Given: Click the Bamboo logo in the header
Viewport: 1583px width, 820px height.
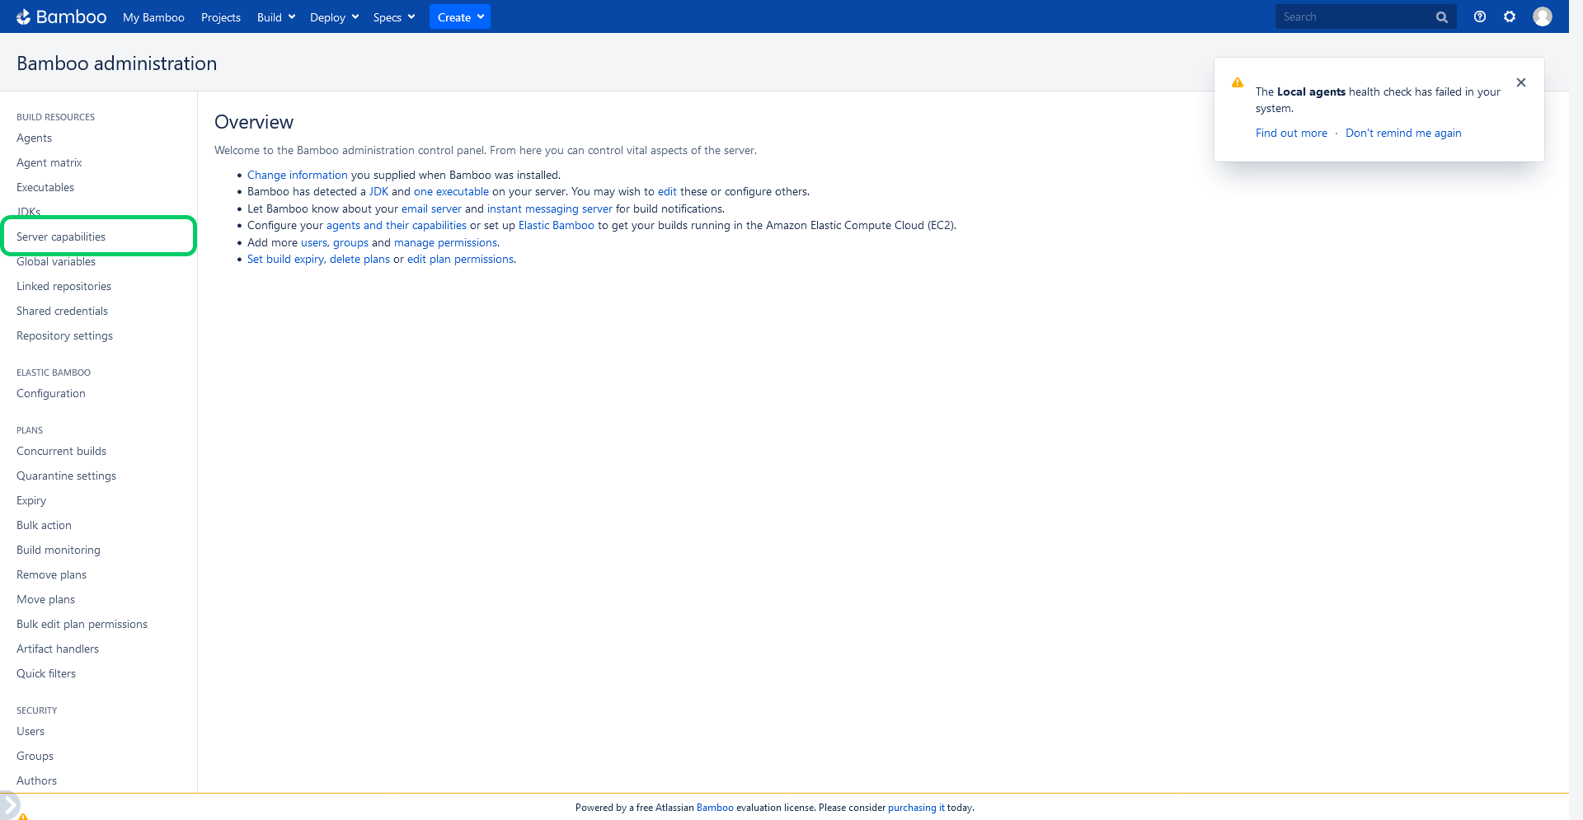Looking at the screenshot, I should pos(61,16).
